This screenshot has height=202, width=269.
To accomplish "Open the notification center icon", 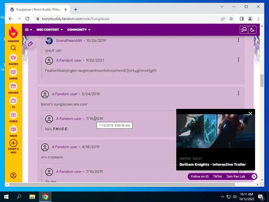I will [261, 197].
